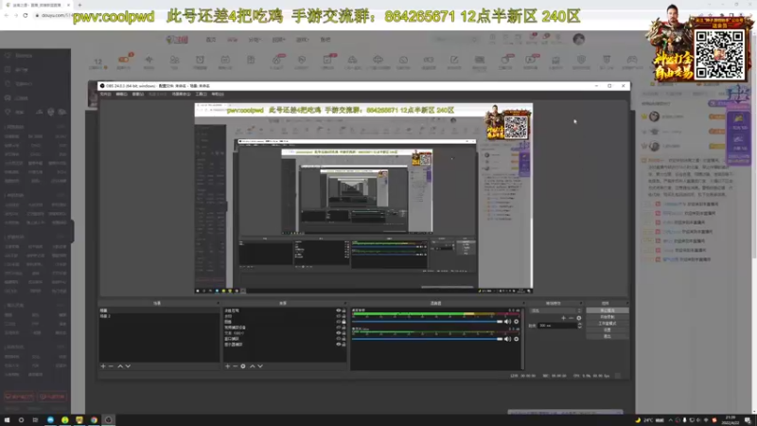Open transition properties gear icon

(578, 318)
